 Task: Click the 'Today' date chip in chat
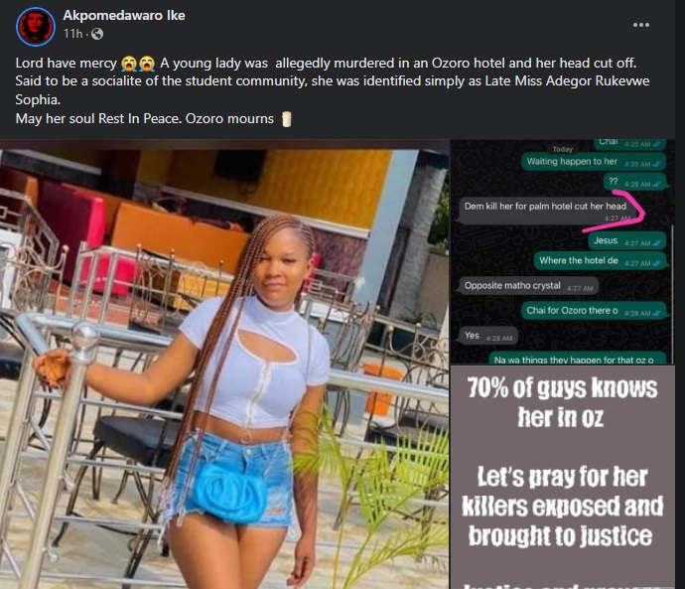(x=562, y=149)
